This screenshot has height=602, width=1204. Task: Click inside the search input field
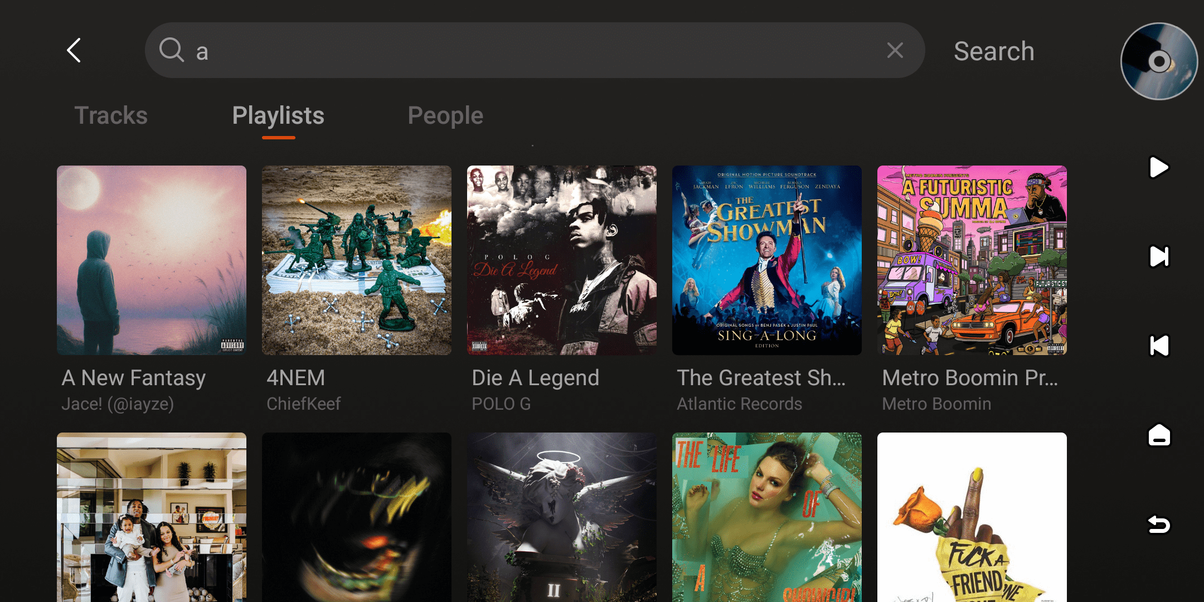click(535, 51)
